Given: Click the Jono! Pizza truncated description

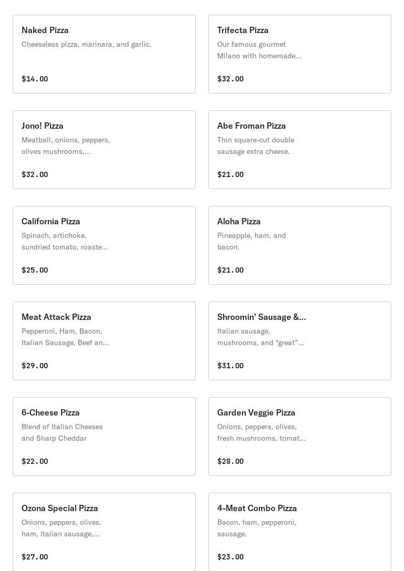Looking at the screenshot, I should [66, 146].
